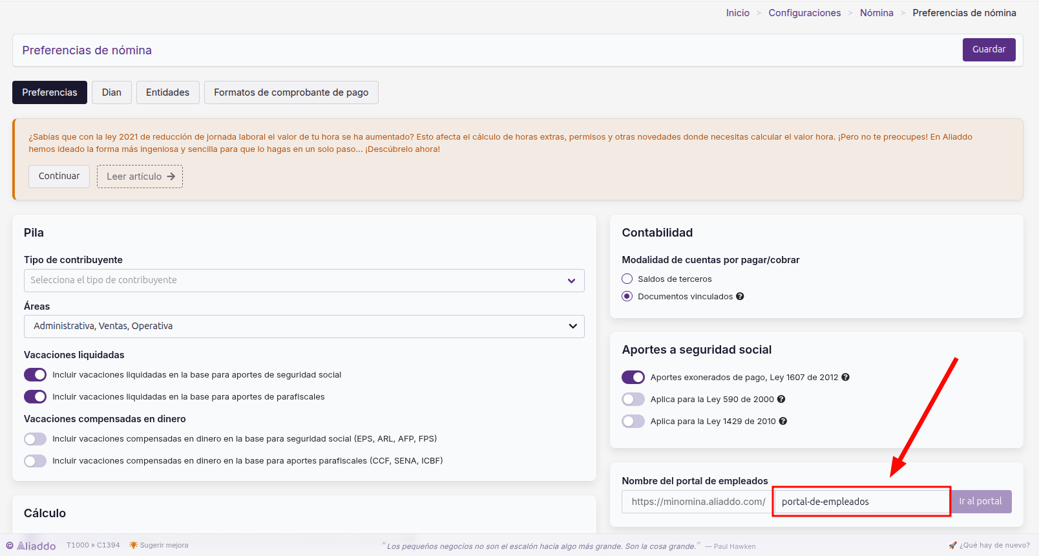Click the help icon beside Ley 1429 de 2010
Screen dimensions: 1039x556
783,422
